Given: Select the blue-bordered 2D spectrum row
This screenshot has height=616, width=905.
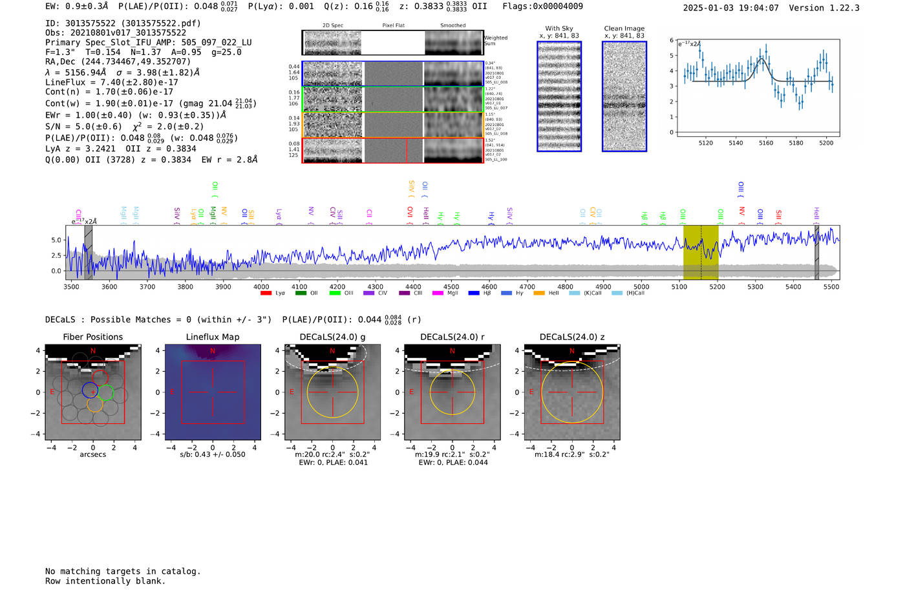Looking at the screenshot, I should [392, 74].
